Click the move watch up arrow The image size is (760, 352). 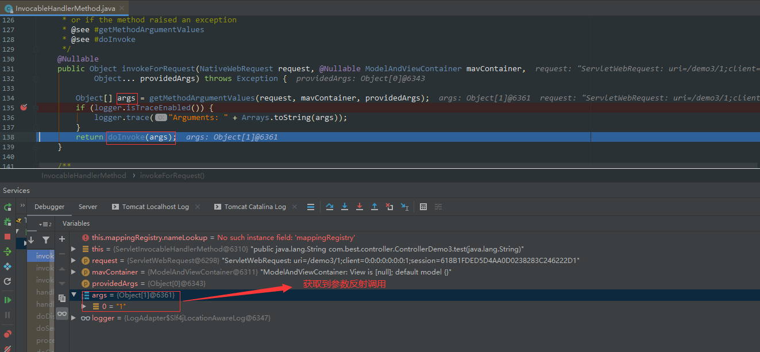tap(62, 269)
